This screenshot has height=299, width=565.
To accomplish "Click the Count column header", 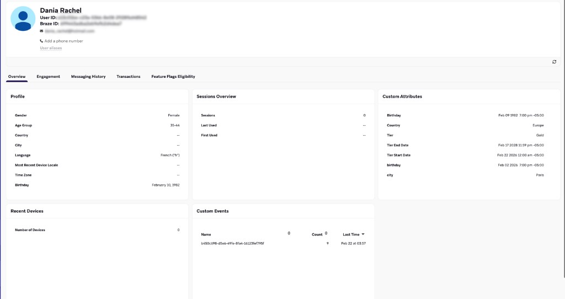I will pos(317,234).
